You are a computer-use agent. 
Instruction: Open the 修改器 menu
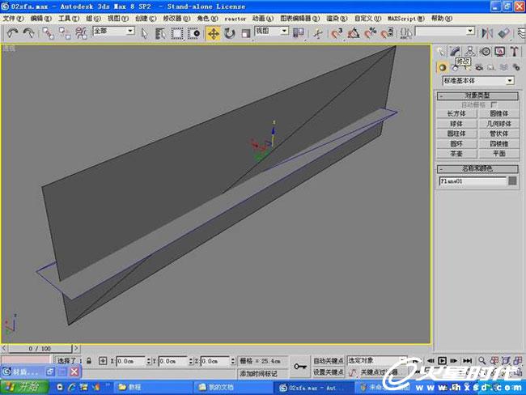point(176,19)
